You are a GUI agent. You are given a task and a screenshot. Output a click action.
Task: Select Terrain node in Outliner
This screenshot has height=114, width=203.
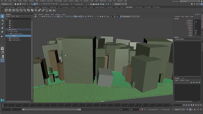point(18,36)
